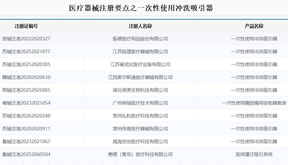Click registrant 江西麦尔斯通医疗器械有限公司
Screen dimensions: 288x165
(x=140, y=77)
